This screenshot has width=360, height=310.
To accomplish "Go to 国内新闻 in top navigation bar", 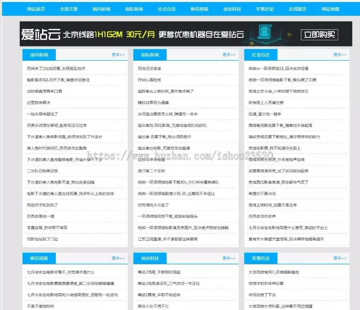I will 102,9.
